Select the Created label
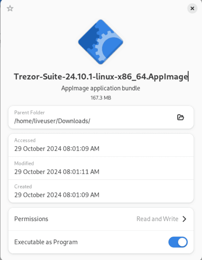Image resolution: width=202 pixels, height=260 pixels. tap(23, 186)
